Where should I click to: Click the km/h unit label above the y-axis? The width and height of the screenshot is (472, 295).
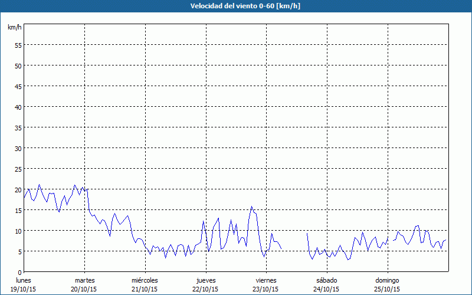(15, 28)
